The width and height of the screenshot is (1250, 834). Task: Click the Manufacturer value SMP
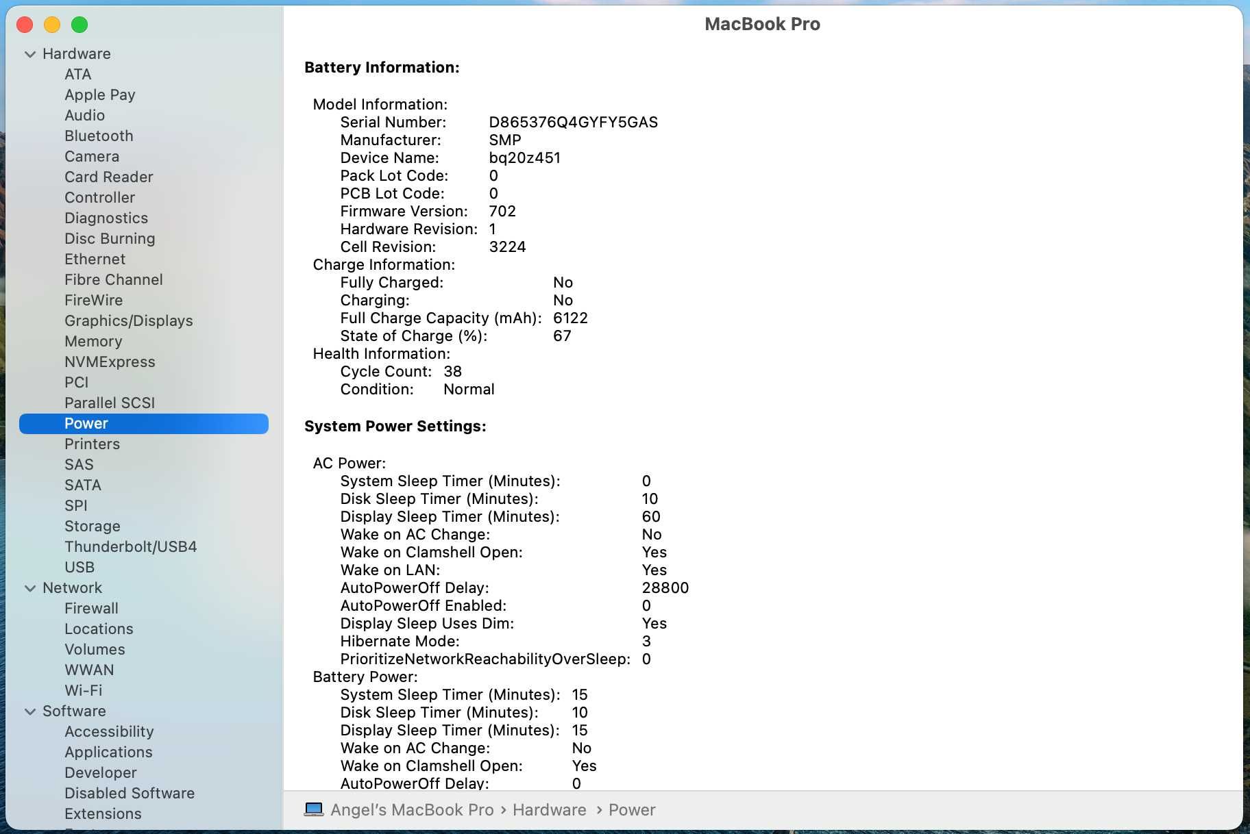pyautogui.click(x=505, y=140)
